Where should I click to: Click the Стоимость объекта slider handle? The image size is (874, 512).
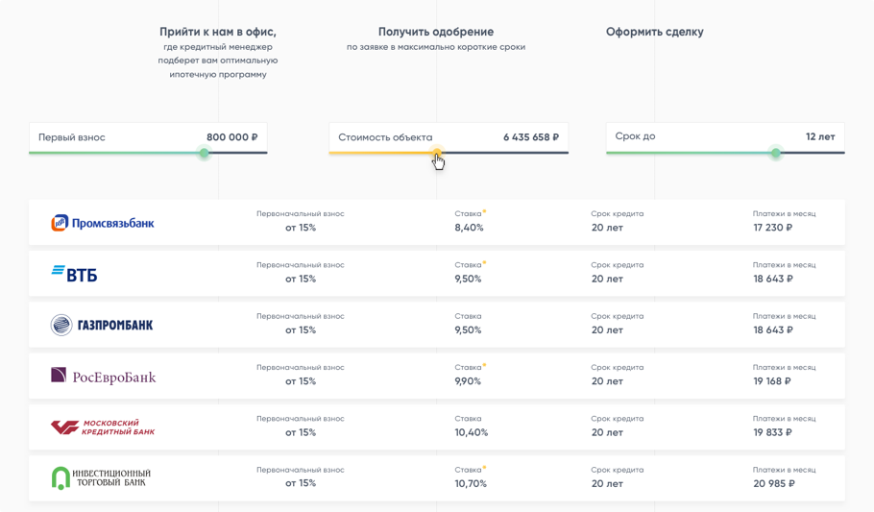click(x=436, y=153)
